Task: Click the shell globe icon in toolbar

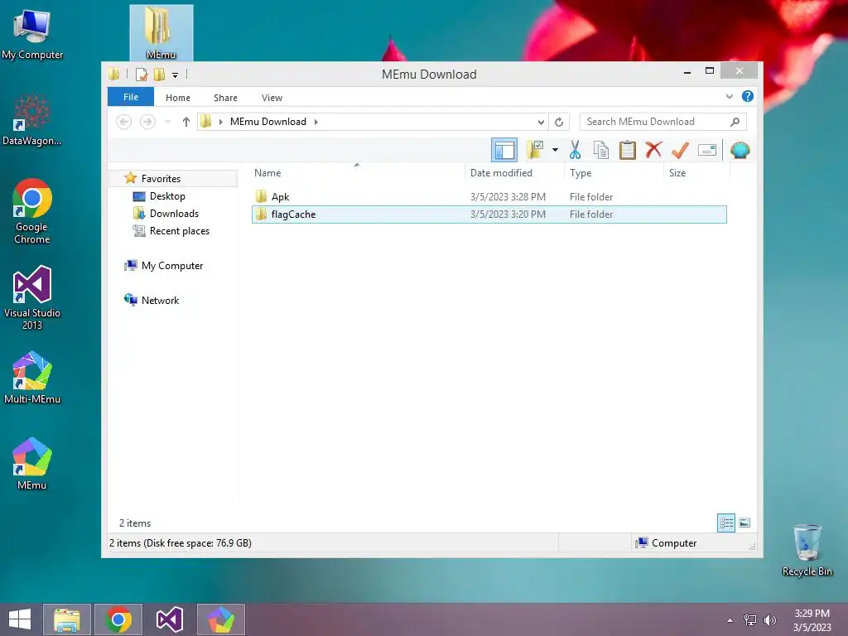Action: click(x=740, y=150)
